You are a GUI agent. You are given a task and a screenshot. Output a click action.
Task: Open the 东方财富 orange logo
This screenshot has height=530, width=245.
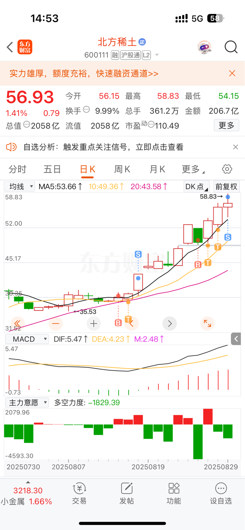tap(25, 47)
